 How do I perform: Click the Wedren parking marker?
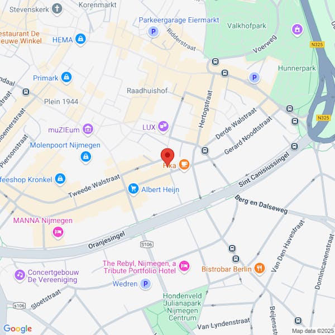(x=146, y=284)
